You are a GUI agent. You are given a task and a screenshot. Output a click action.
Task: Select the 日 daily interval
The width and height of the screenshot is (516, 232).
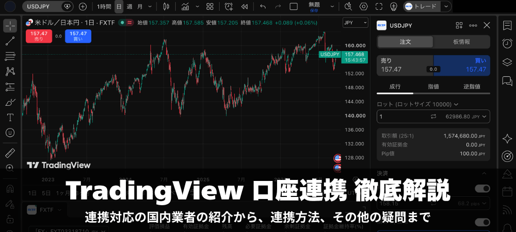point(119,6)
